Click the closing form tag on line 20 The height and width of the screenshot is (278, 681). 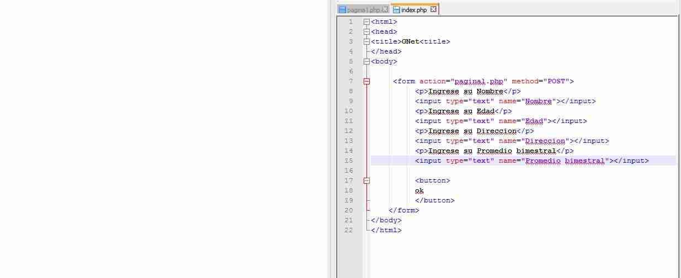(x=404, y=211)
